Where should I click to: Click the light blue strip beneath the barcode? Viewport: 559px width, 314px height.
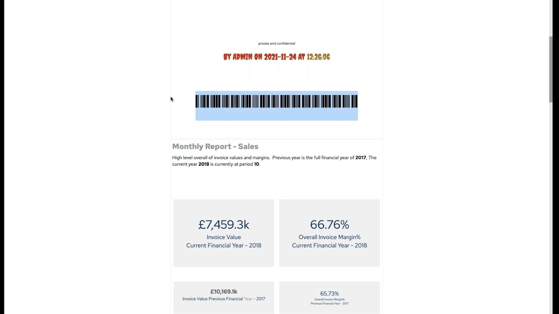276,114
